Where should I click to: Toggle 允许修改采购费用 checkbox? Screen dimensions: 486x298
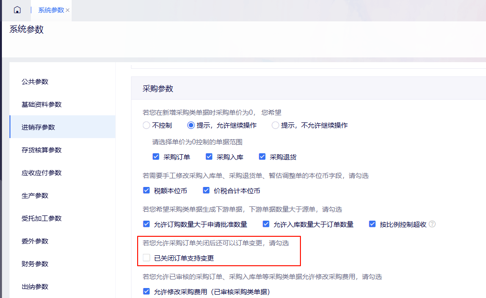click(x=146, y=291)
